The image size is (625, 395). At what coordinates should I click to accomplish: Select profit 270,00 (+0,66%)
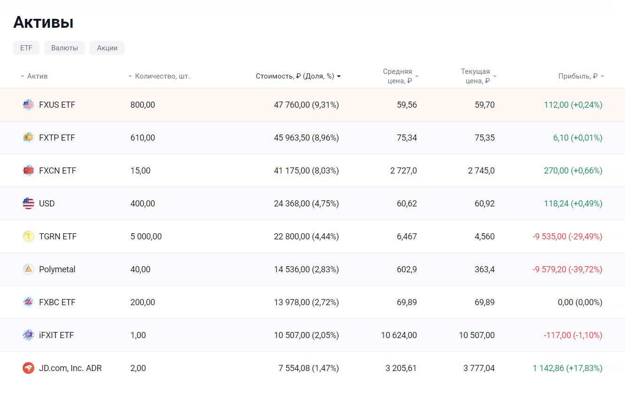(x=573, y=171)
